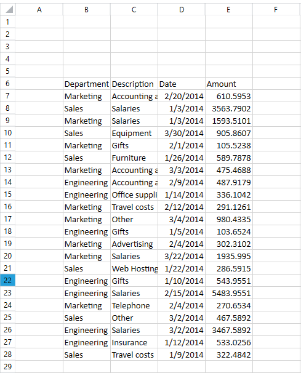The image size is (301, 373).
Task: Click the Description header cell
Action: pos(134,84)
